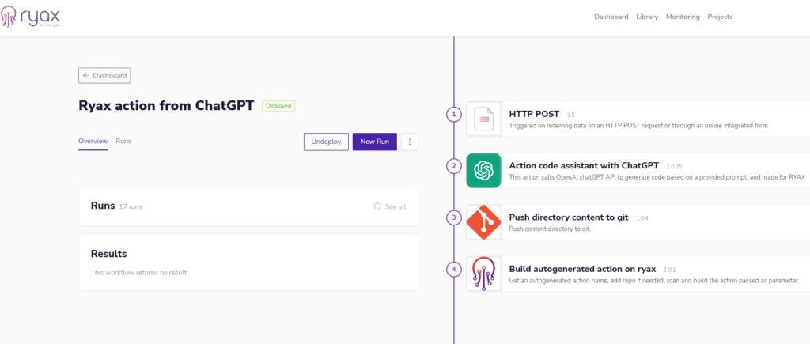Click the Deployed status badge
This screenshot has width=810, height=344.
(278, 106)
